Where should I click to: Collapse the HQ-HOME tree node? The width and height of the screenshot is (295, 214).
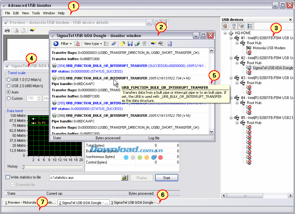(225, 33)
